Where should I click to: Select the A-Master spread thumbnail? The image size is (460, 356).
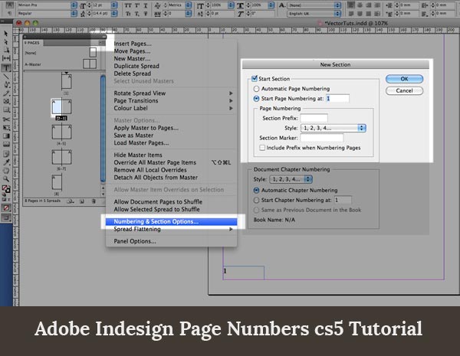tap(90, 64)
